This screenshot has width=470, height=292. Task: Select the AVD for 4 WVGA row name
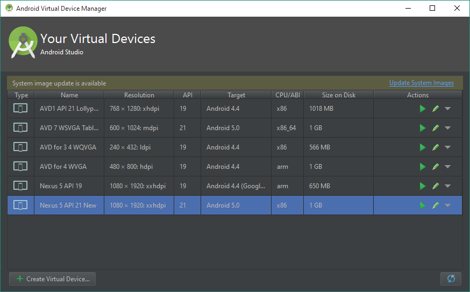(x=69, y=167)
